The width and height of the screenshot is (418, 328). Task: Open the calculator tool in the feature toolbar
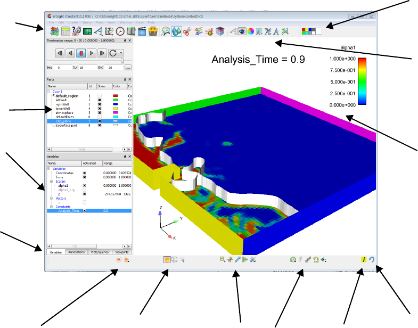pyautogui.click(x=65, y=31)
